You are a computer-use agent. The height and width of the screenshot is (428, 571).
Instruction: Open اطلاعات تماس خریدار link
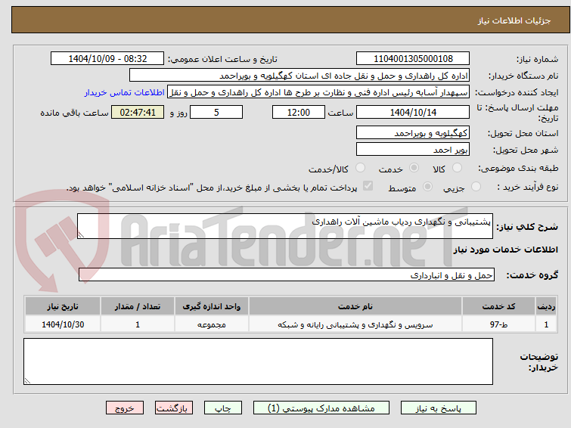point(125,92)
